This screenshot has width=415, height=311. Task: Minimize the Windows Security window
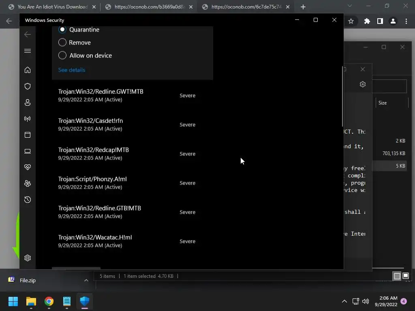coord(297,20)
